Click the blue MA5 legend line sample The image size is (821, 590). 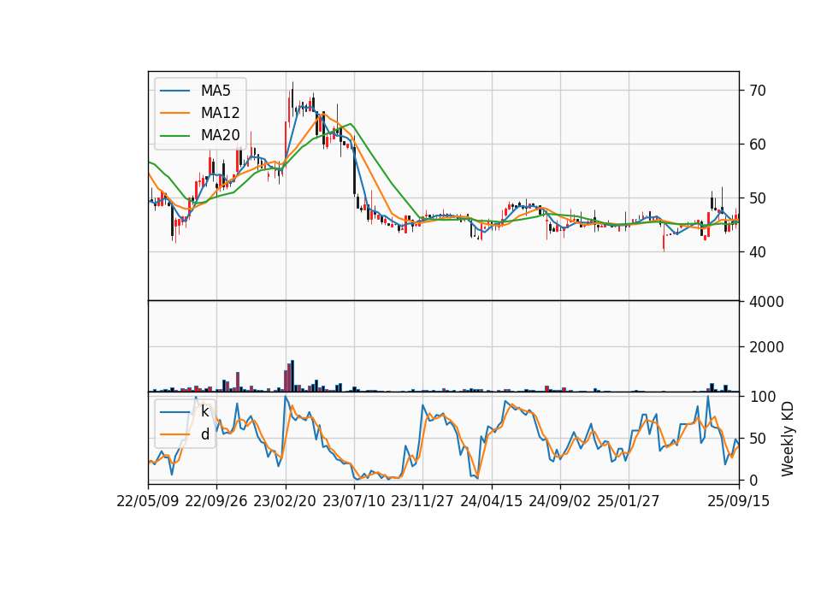tap(174, 91)
